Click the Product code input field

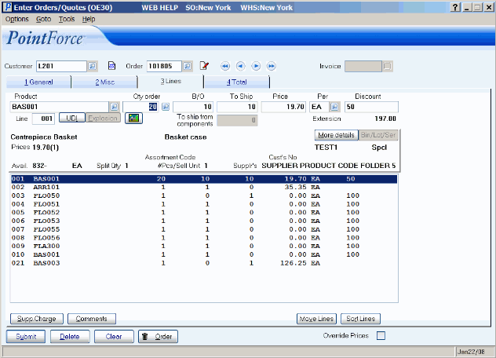[x=60, y=107]
